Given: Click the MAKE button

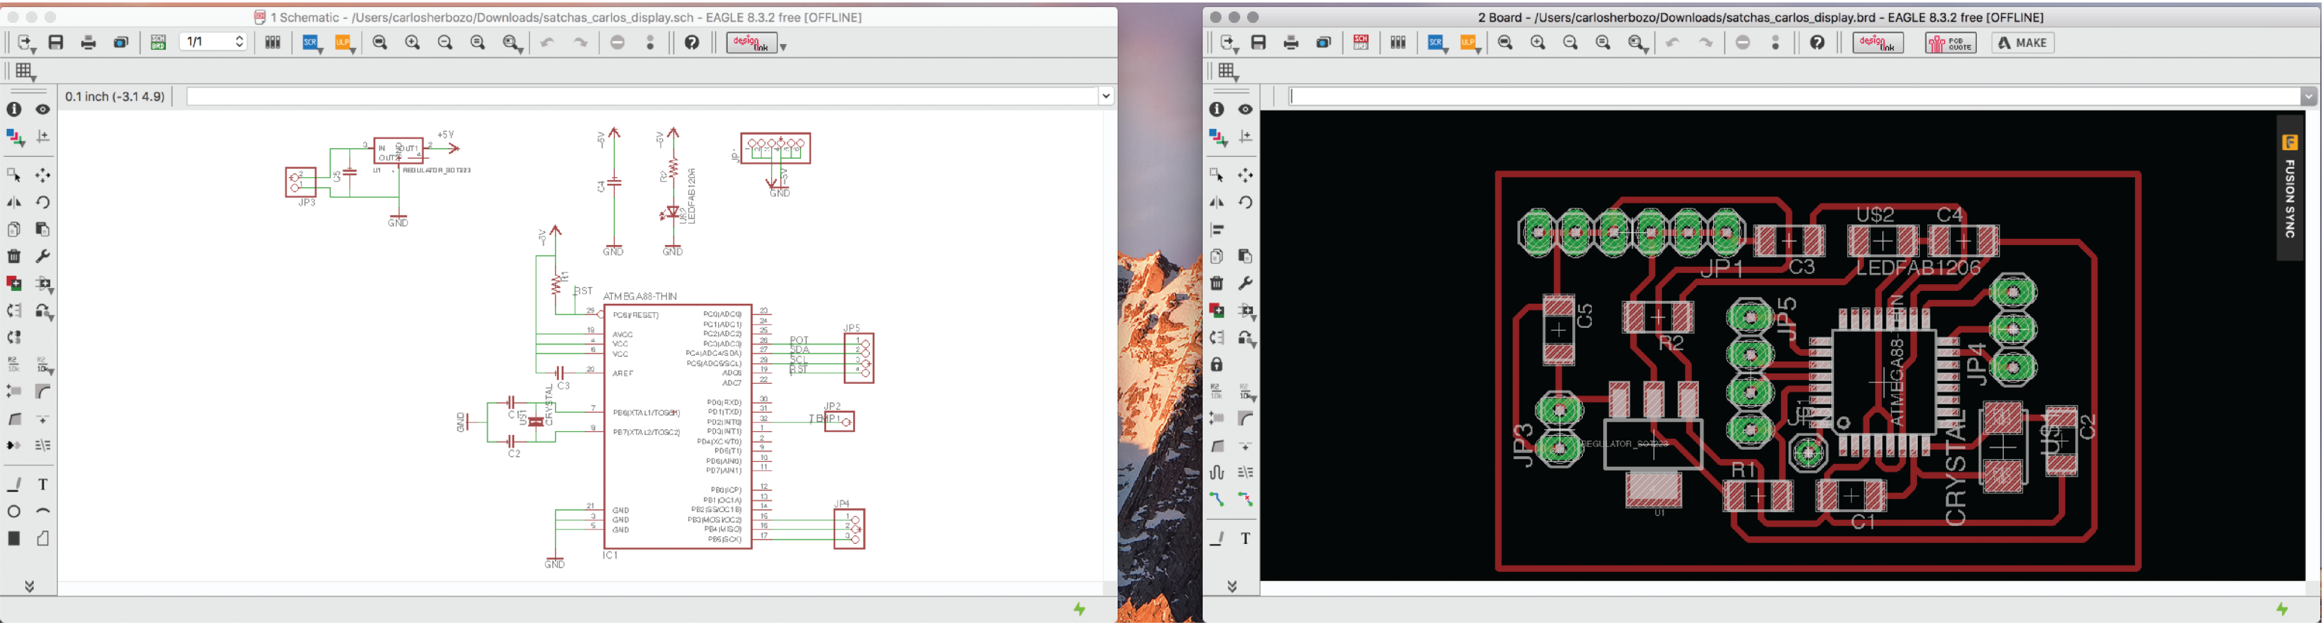Looking at the screenshot, I should (x=2023, y=43).
